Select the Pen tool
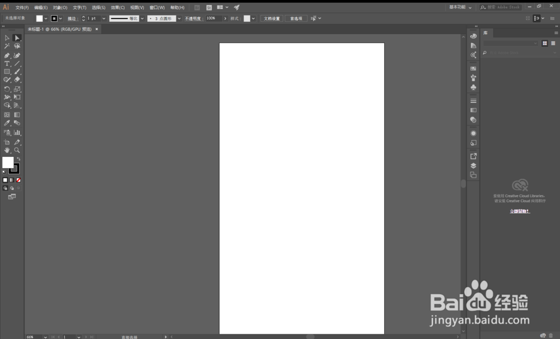 [7, 55]
